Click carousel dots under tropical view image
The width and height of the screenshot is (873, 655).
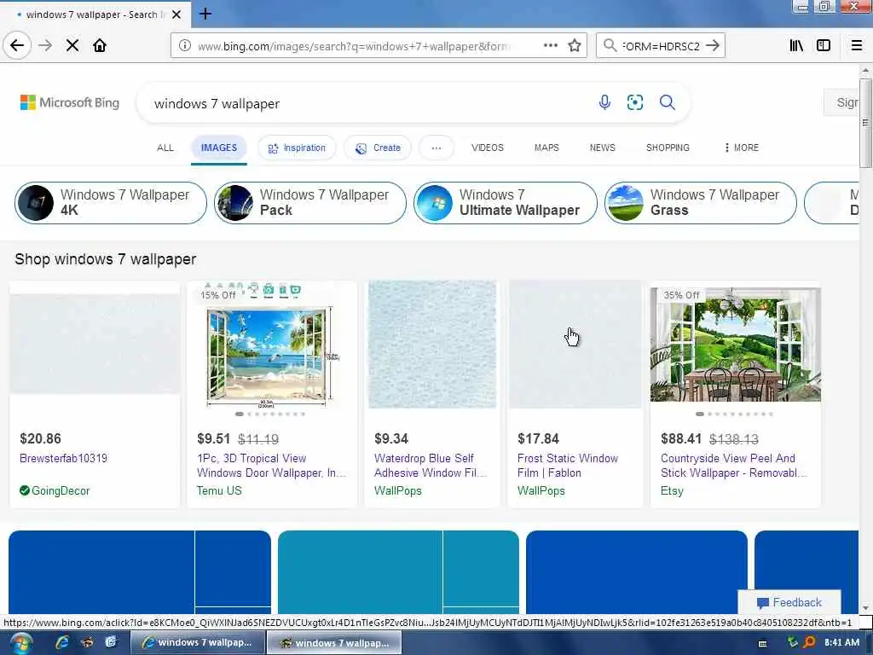(x=270, y=414)
